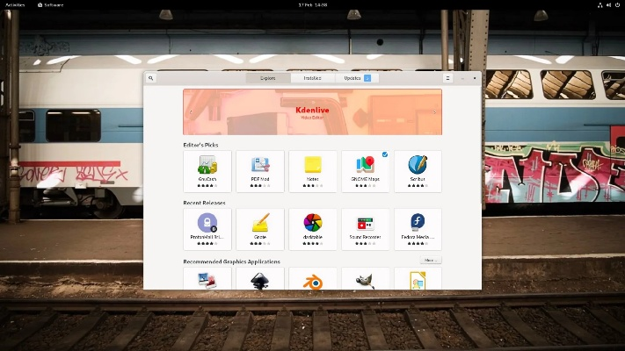Open the Inkscape graphics application
This screenshot has height=351, width=625.
260,280
